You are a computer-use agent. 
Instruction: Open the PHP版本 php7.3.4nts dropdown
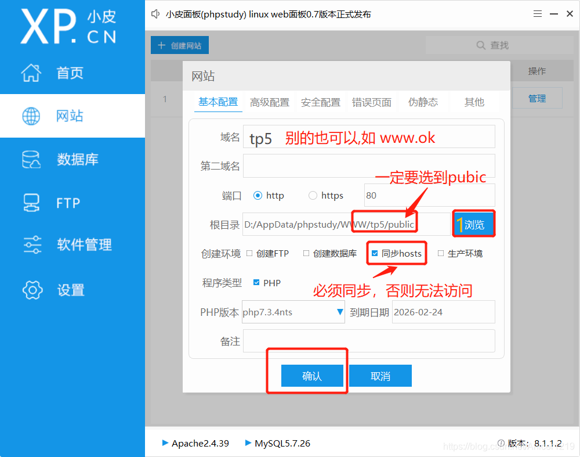pos(339,312)
